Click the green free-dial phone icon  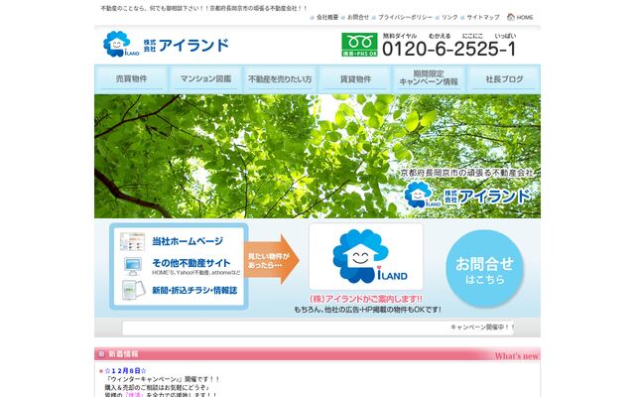click(x=359, y=45)
